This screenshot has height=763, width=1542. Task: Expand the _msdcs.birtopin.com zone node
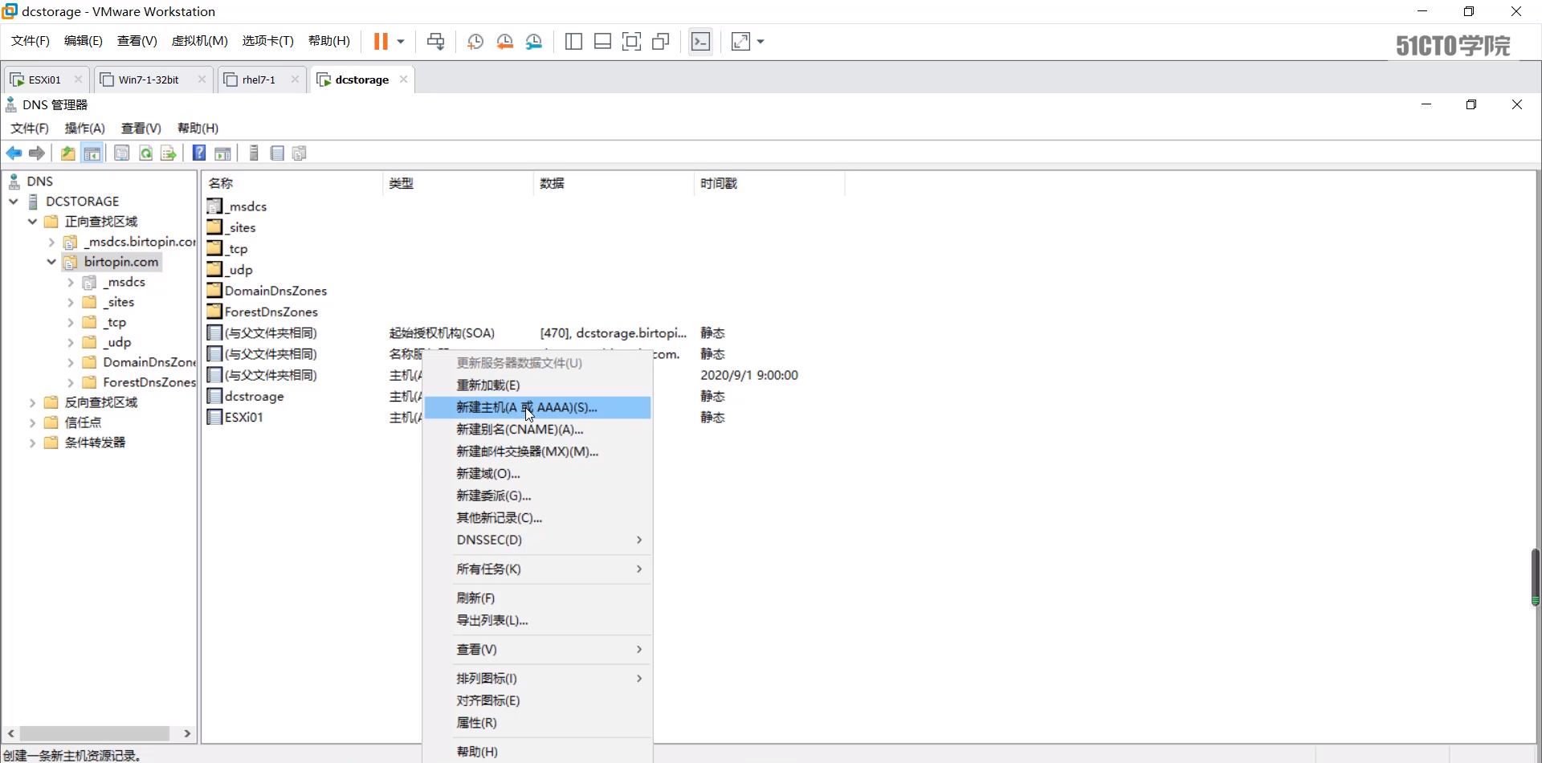[x=51, y=242]
